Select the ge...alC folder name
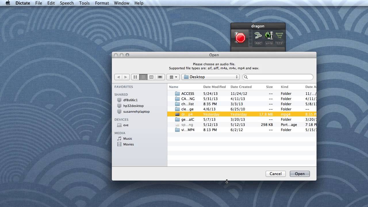The width and height of the screenshot is (368, 207). [x=188, y=120]
